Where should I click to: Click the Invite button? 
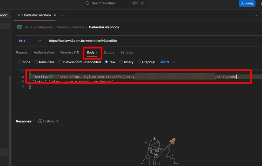click(x=247, y=3)
